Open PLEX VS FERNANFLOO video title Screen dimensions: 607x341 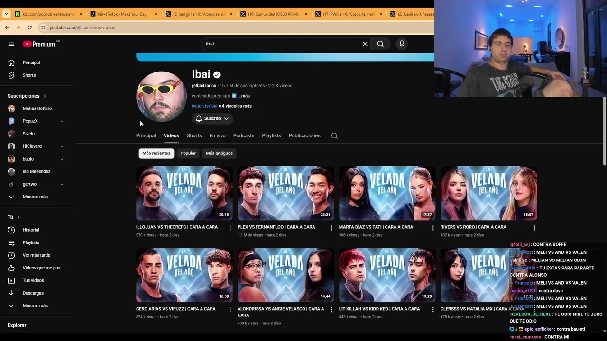[276, 227]
